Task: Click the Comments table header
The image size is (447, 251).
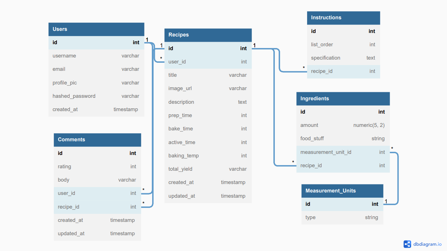Action: click(97, 140)
